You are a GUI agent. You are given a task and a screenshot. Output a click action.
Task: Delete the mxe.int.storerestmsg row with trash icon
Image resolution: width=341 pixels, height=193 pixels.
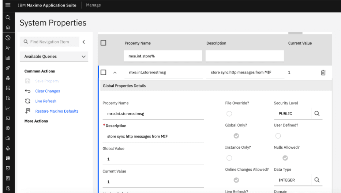[x=323, y=73]
